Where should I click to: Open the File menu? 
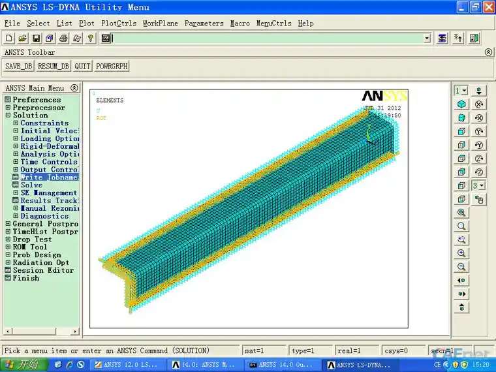[12, 23]
